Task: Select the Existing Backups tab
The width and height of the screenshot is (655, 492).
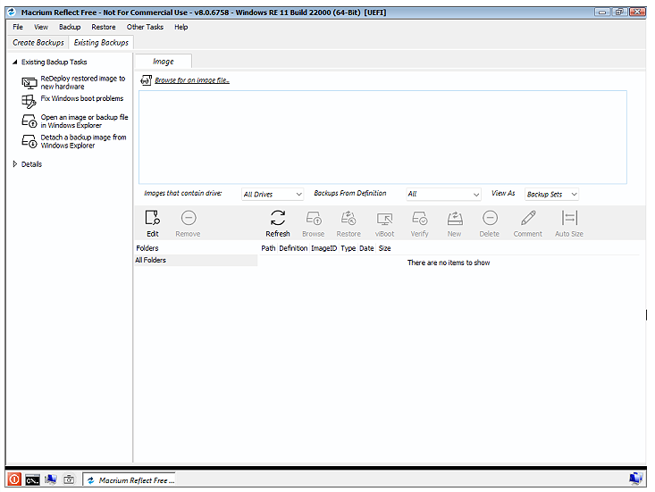Action: (101, 43)
